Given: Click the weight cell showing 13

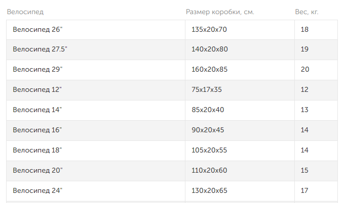Looking at the screenshot, I should pyautogui.click(x=305, y=110).
